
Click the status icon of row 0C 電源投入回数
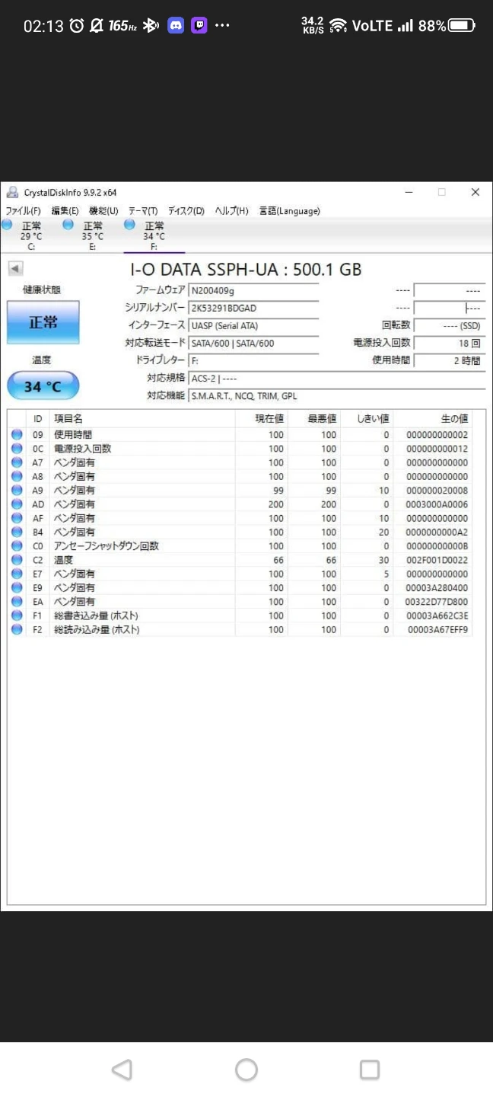[x=17, y=449]
